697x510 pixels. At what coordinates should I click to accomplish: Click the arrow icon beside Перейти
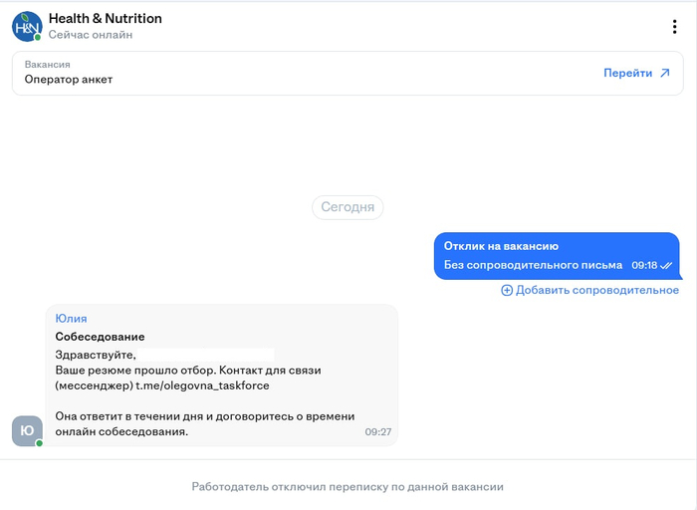tap(665, 73)
